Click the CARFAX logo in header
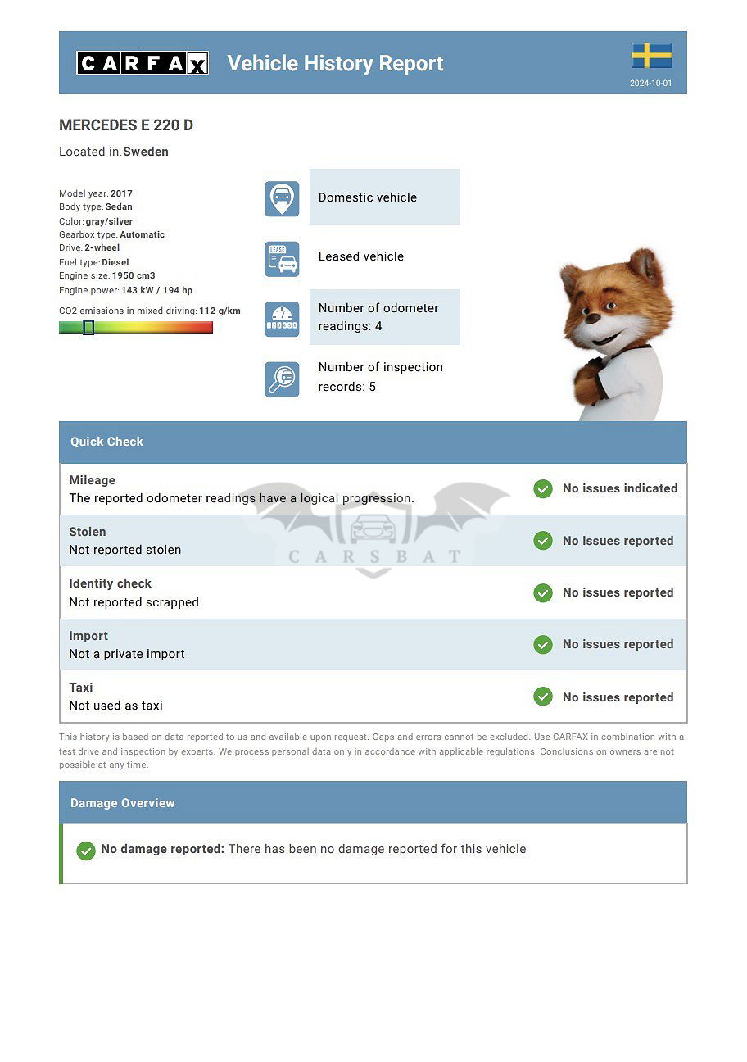The image size is (747, 1062). click(143, 63)
